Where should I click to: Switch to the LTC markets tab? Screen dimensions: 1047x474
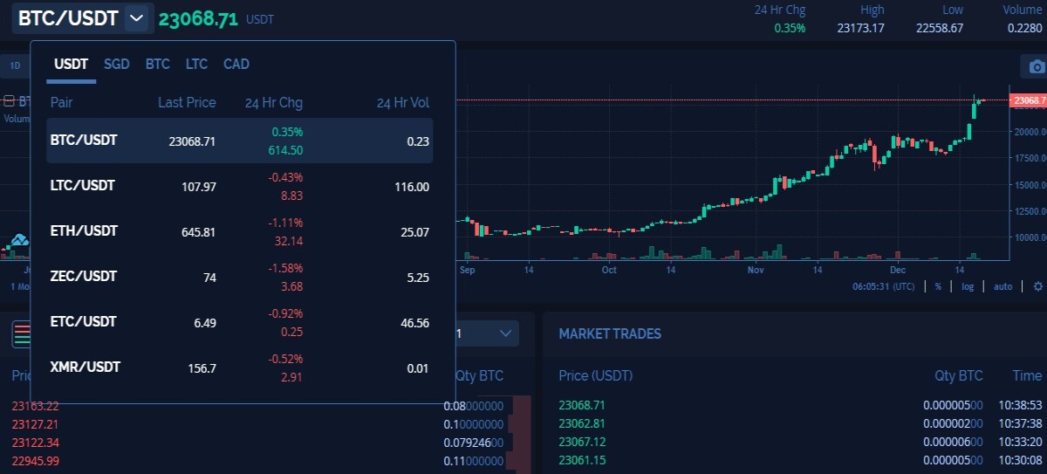coord(196,65)
